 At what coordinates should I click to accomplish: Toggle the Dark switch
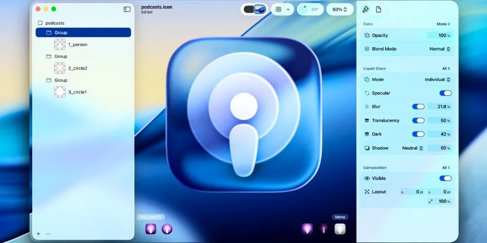pyautogui.click(x=418, y=134)
